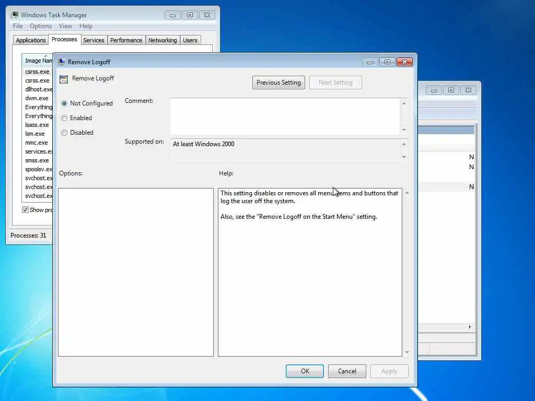Minimize the Remove Logoff dialog
Viewport: 535px width, 401px height.
pyautogui.click(x=370, y=62)
